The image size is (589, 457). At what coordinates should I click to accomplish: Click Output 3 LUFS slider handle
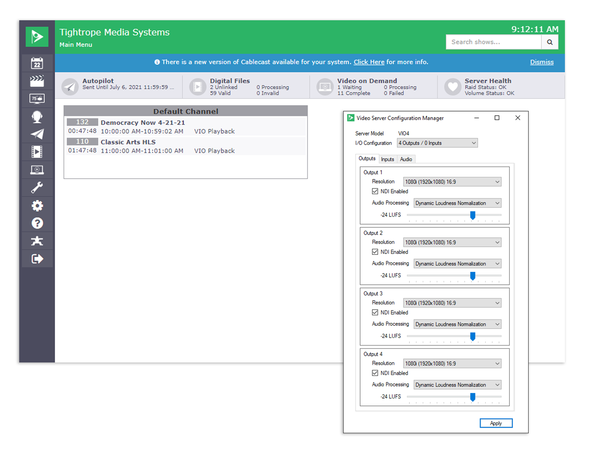[x=473, y=336]
